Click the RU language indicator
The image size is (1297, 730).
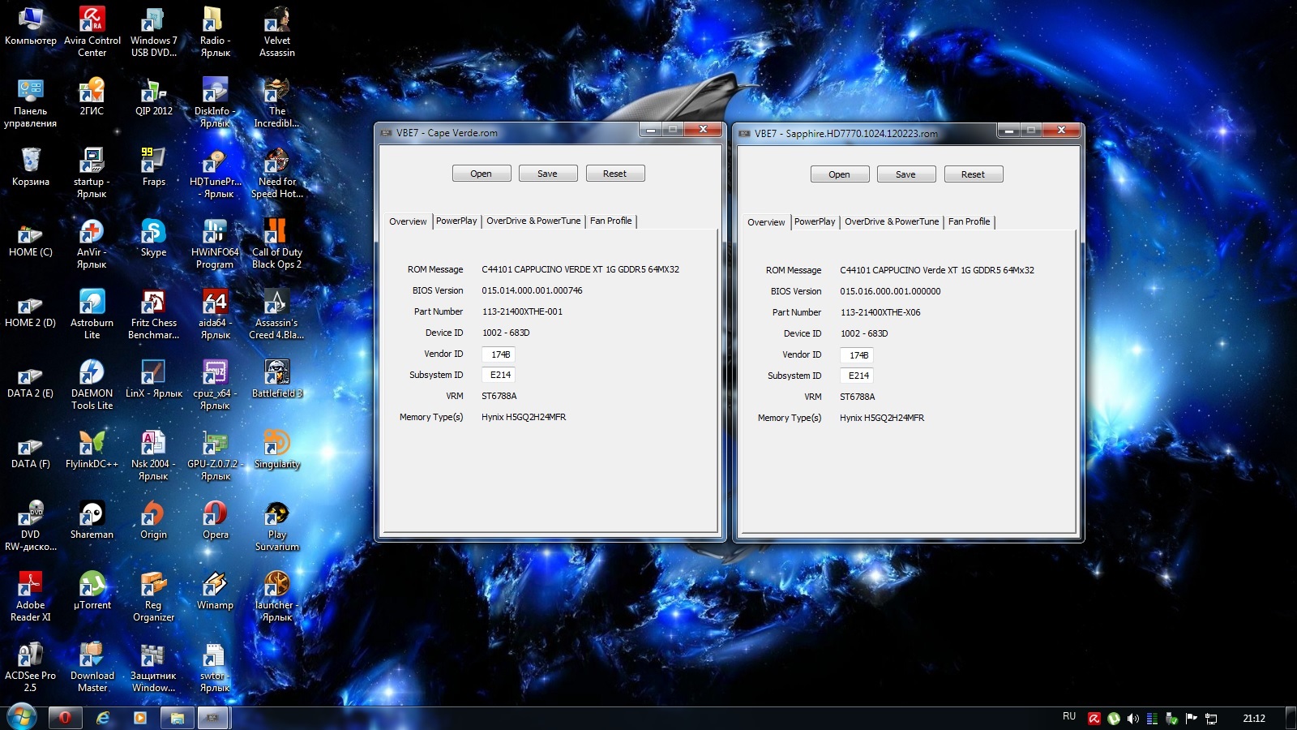click(x=1069, y=716)
